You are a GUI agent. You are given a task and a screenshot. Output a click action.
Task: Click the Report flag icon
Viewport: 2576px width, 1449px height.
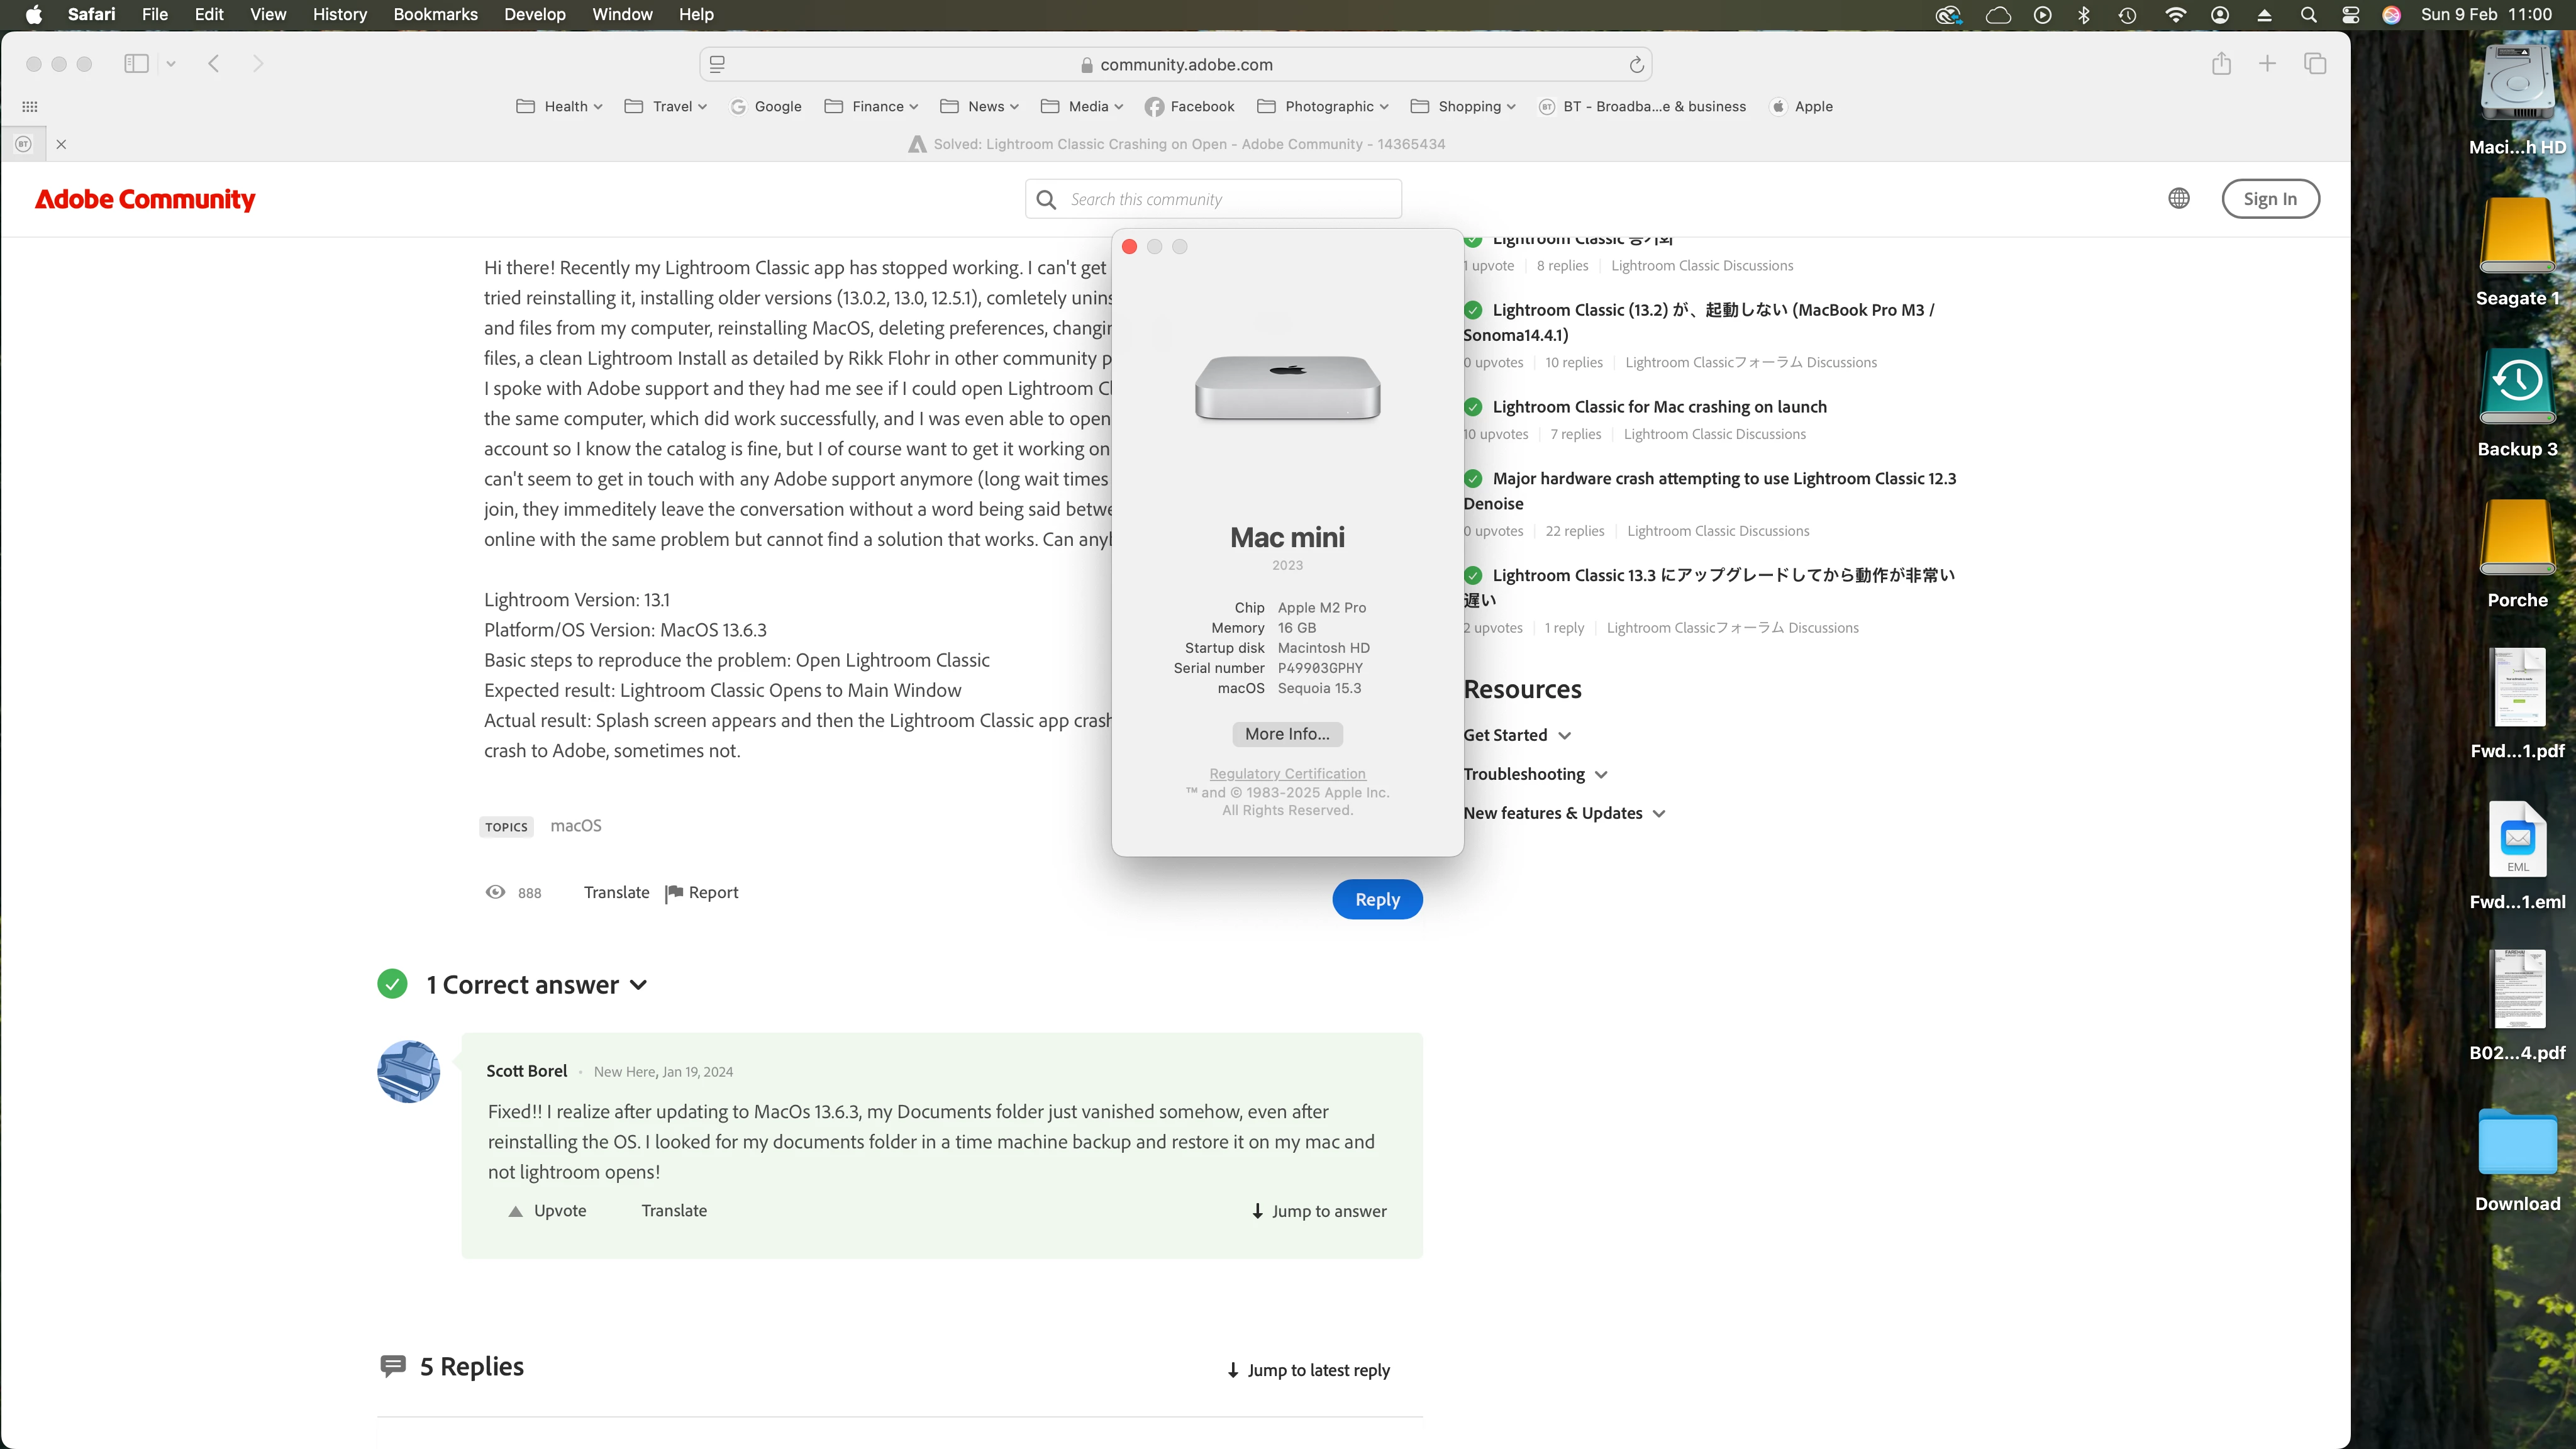[x=675, y=893]
